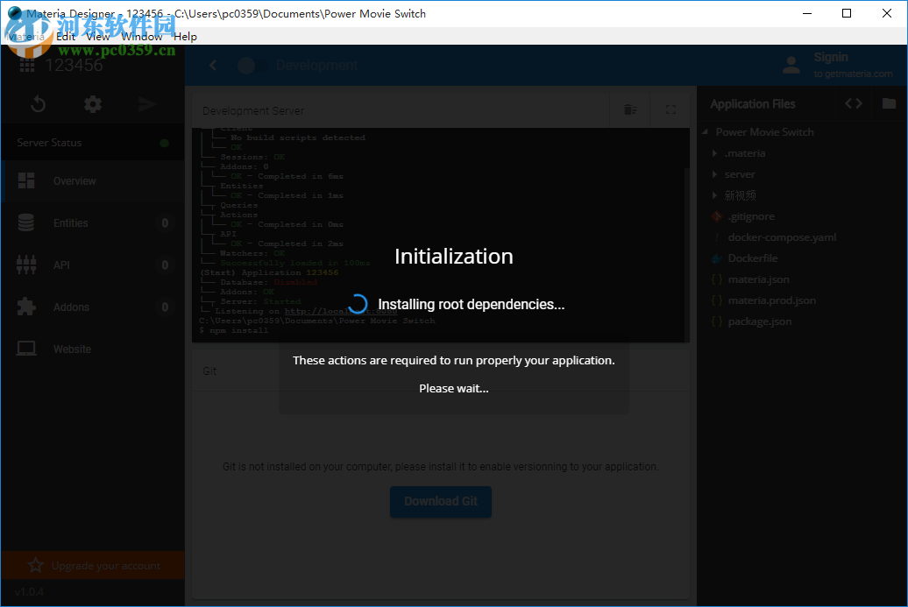
Task: Click the v1.0.4 version label
Action: point(29,592)
